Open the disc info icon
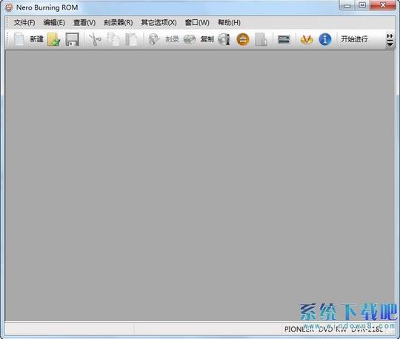Image resolution: width=400 pixels, height=339 pixels. 224,39
